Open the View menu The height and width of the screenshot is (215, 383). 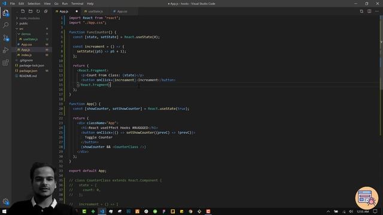(47, 4)
